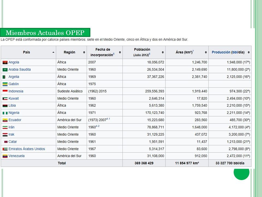This screenshot has height=197, width=262.
Task: Select Catar area value 11,437
Action: [202, 142]
